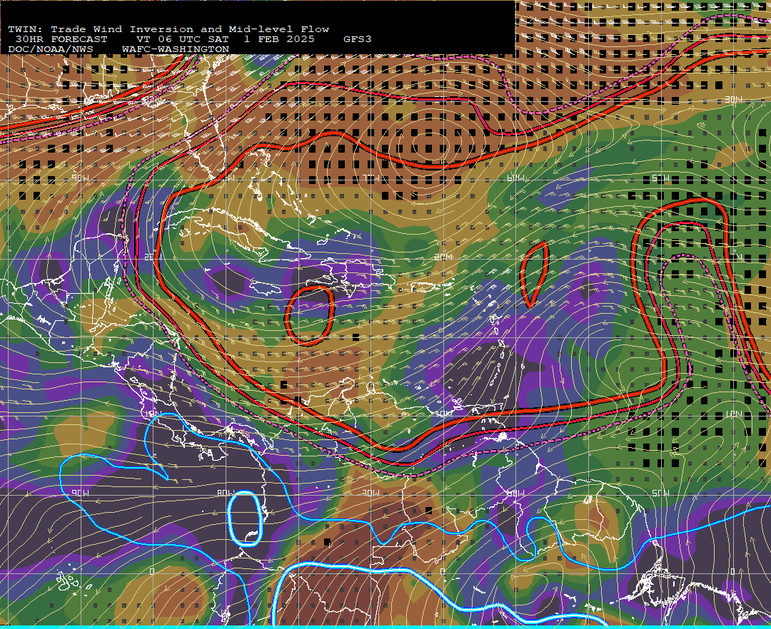Click the '30N' latitude label

pyautogui.click(x=733, y=100)
